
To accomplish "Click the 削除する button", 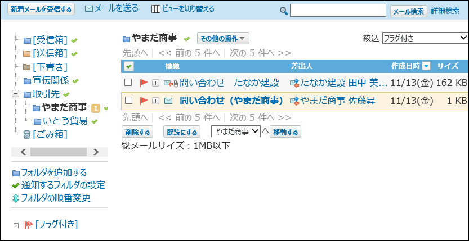I will [x=137, y=132].
